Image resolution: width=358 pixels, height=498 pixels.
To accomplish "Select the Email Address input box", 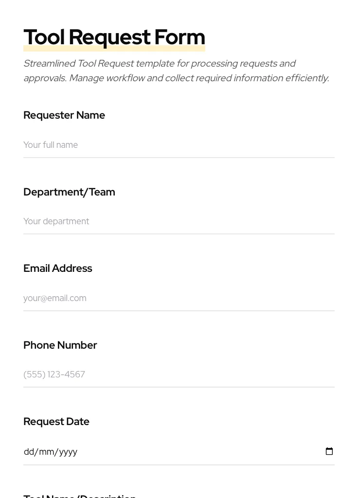I will [179, 298].
